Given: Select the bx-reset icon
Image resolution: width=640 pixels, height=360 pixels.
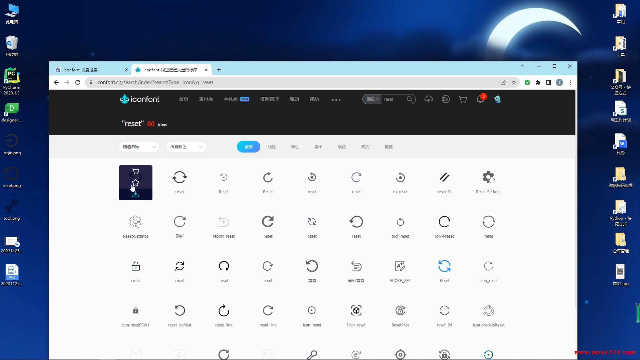Looking at the screenshot, I should point(400,177).
